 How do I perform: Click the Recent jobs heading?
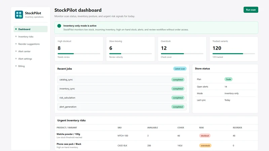coord(65,69)
